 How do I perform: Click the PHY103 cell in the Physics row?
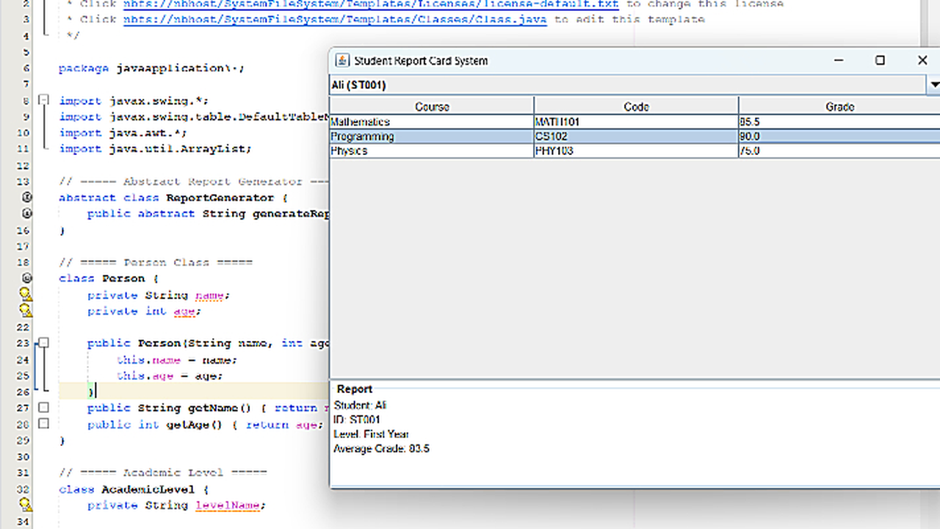pos(636,151)
